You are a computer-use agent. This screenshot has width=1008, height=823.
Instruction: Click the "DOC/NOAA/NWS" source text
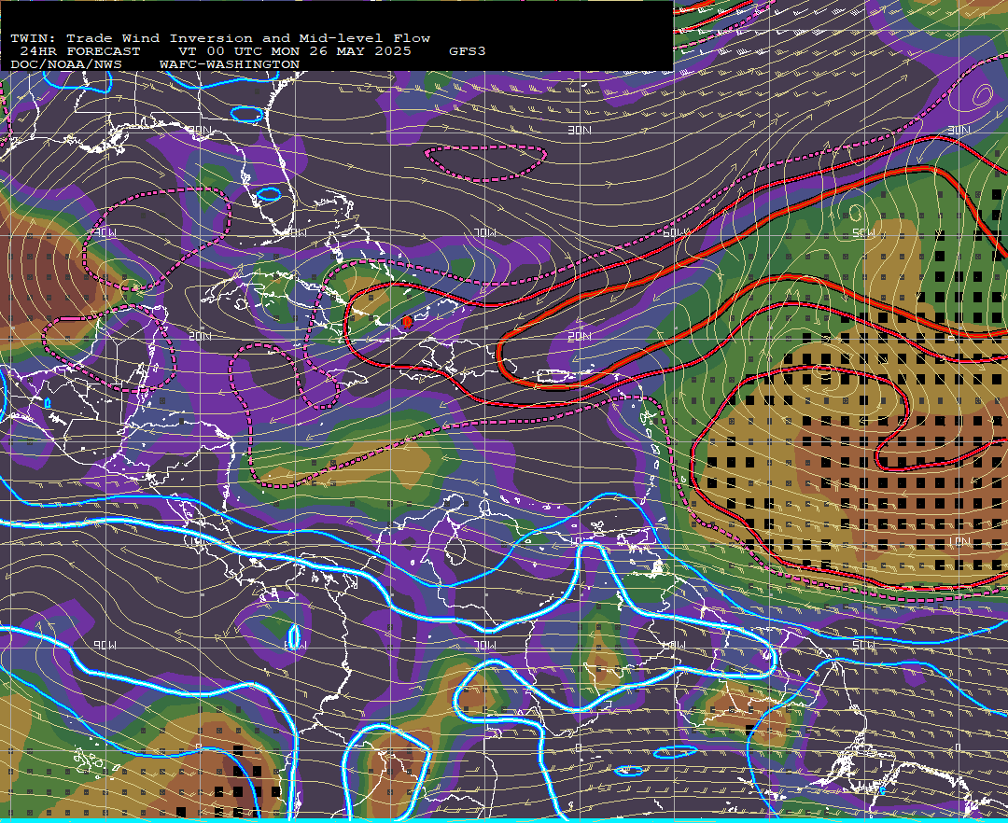coord(65,65)
